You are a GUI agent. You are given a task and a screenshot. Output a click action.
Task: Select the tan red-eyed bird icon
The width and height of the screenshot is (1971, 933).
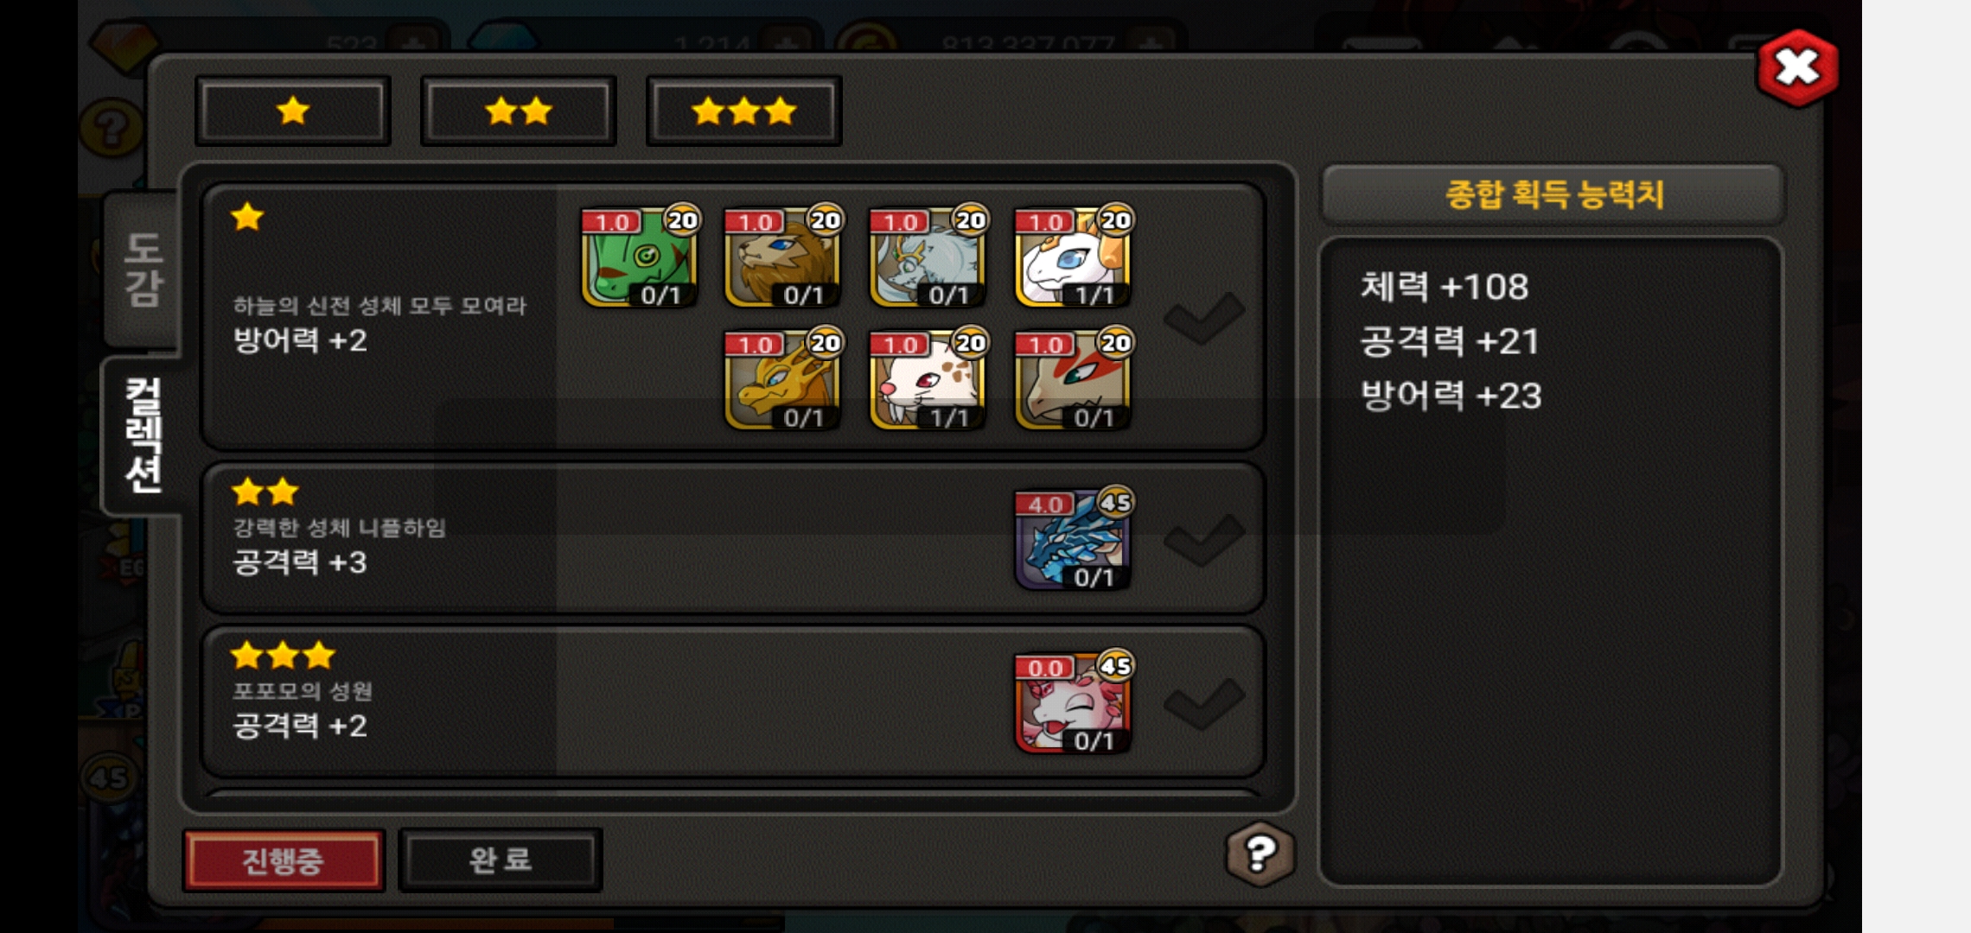click(1073, 380)
